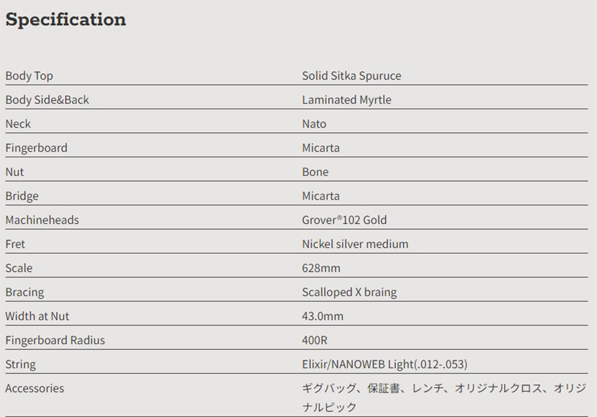Click the Nato value text
The height and width of the screenshot is (417, 597).
(x=314, y=124)
